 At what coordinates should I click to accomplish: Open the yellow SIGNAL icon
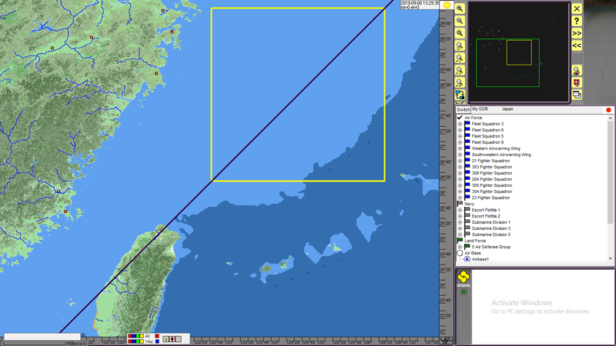[x=464, y=278]
